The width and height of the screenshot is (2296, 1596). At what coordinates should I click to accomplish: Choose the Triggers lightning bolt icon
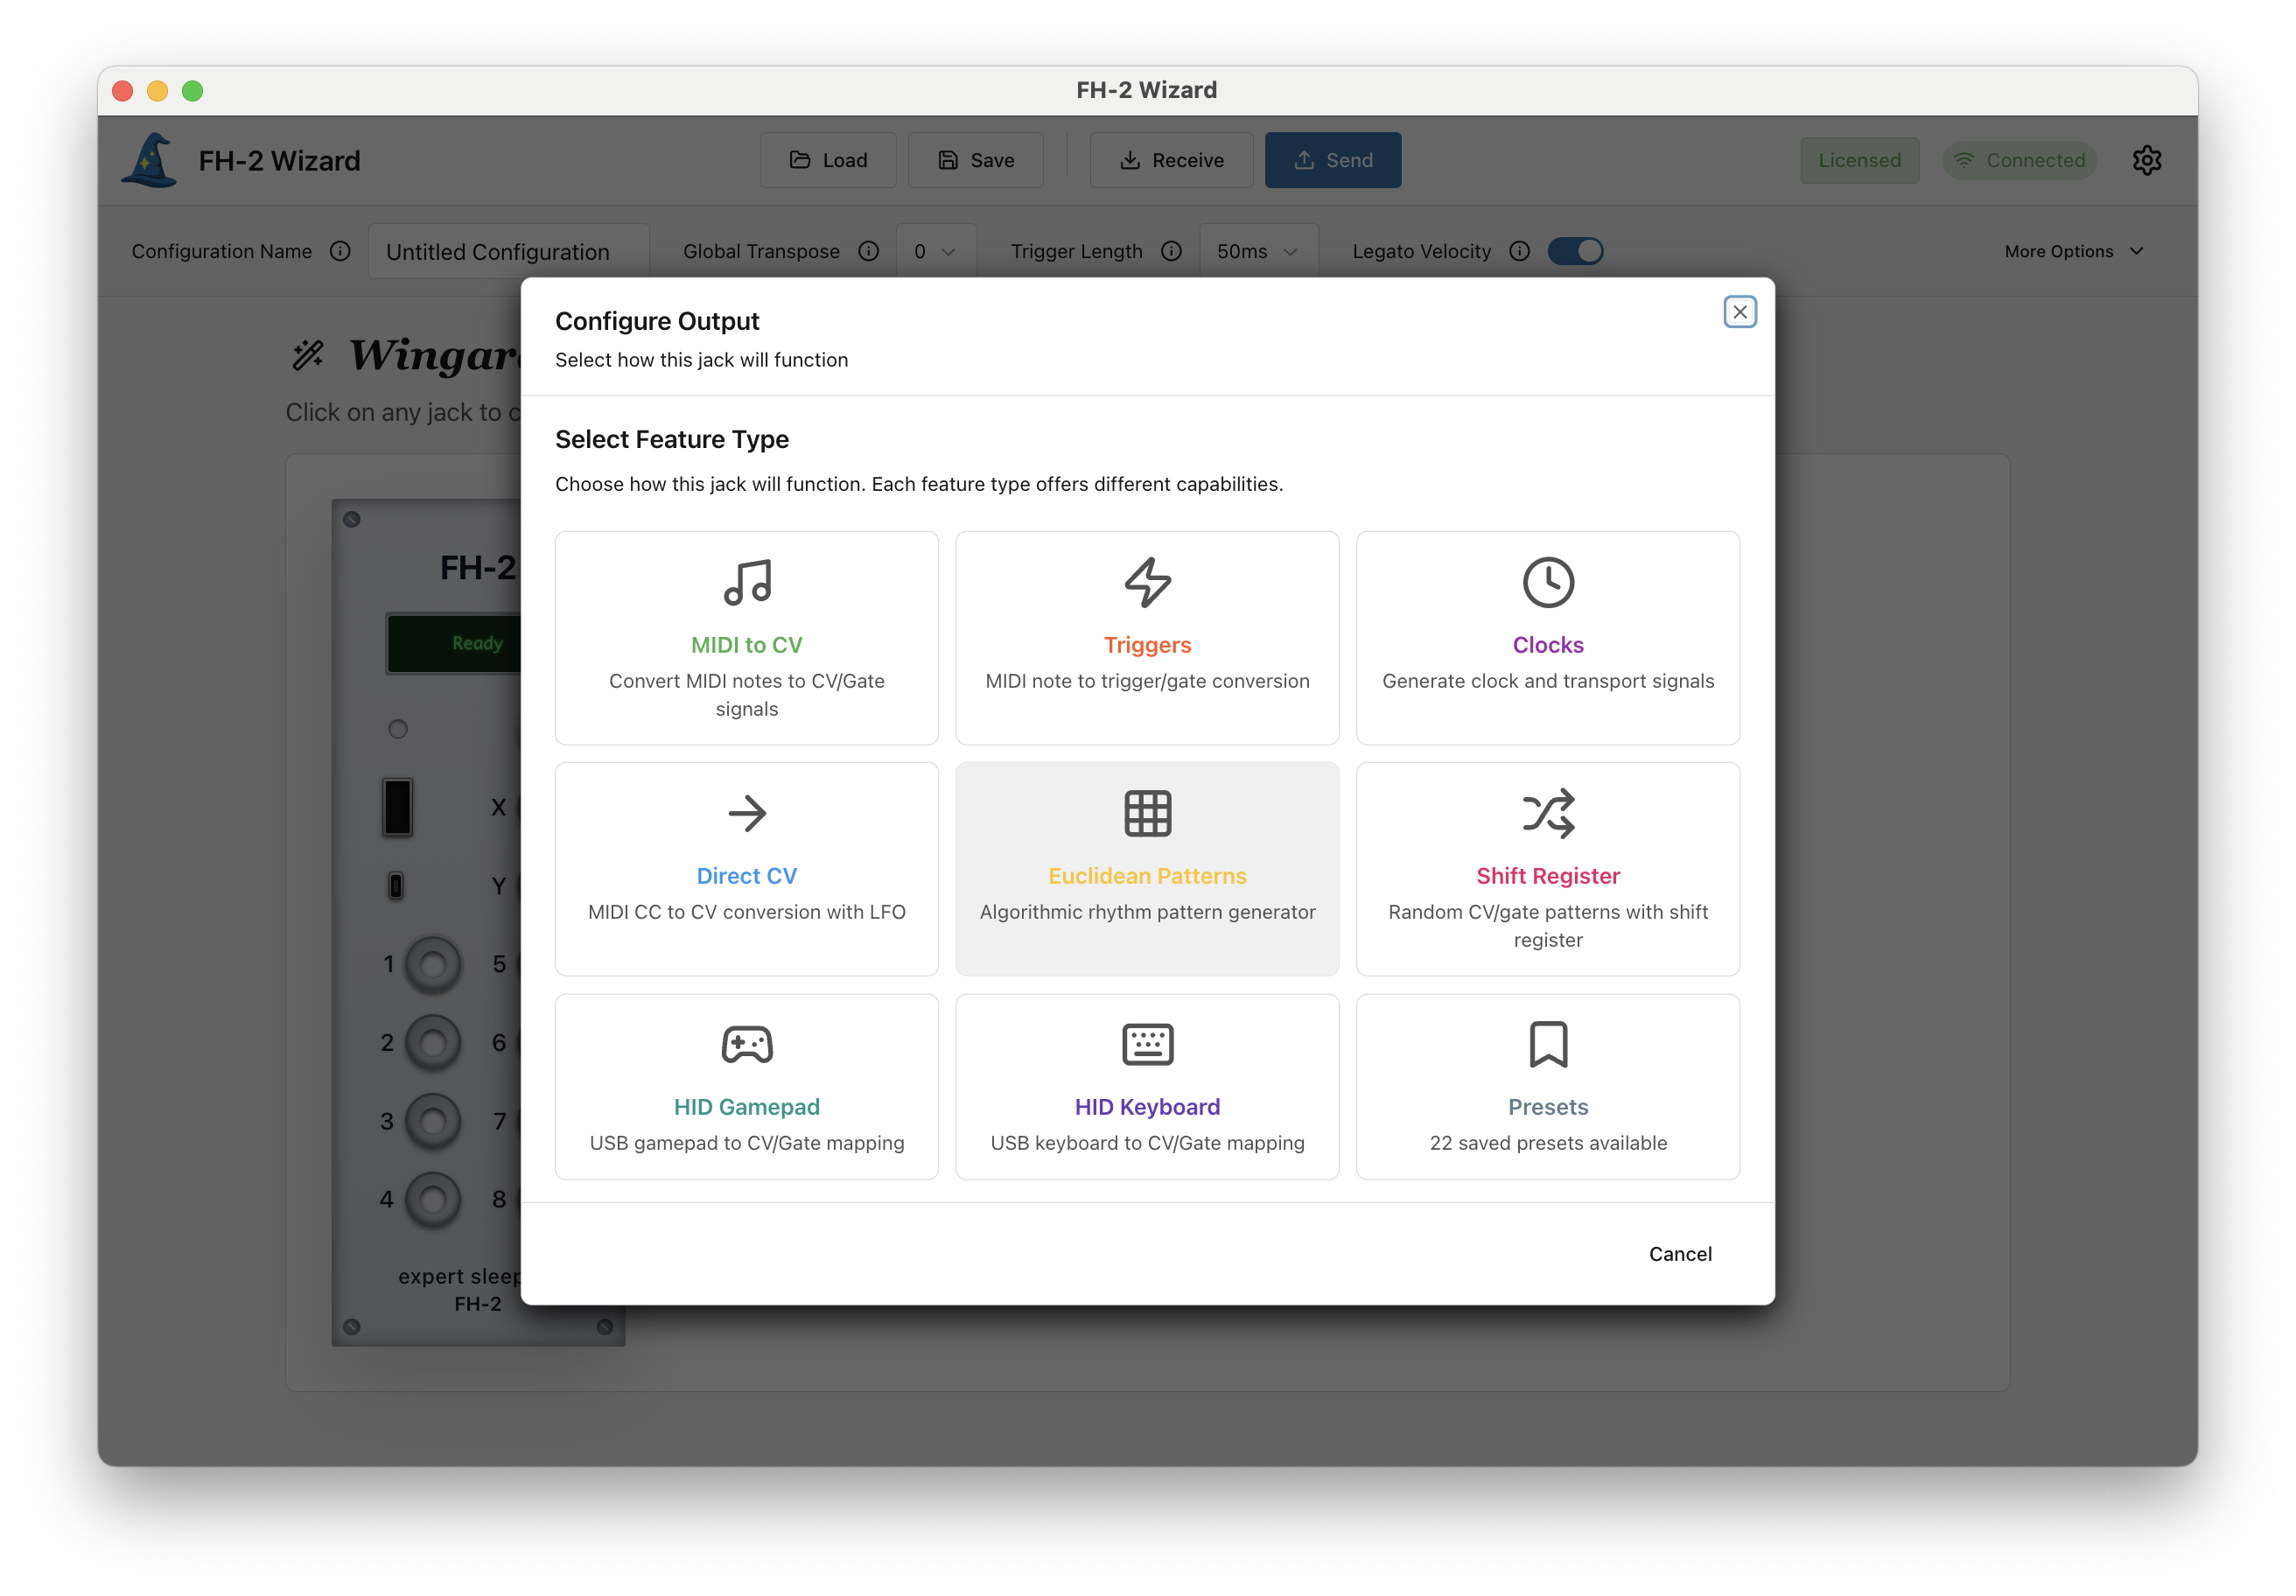1147,582
